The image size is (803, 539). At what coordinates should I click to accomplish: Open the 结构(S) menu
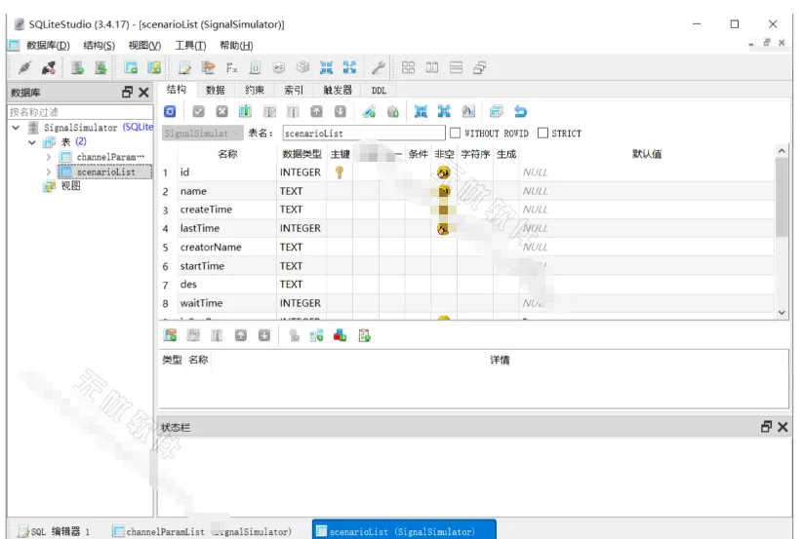99,46
